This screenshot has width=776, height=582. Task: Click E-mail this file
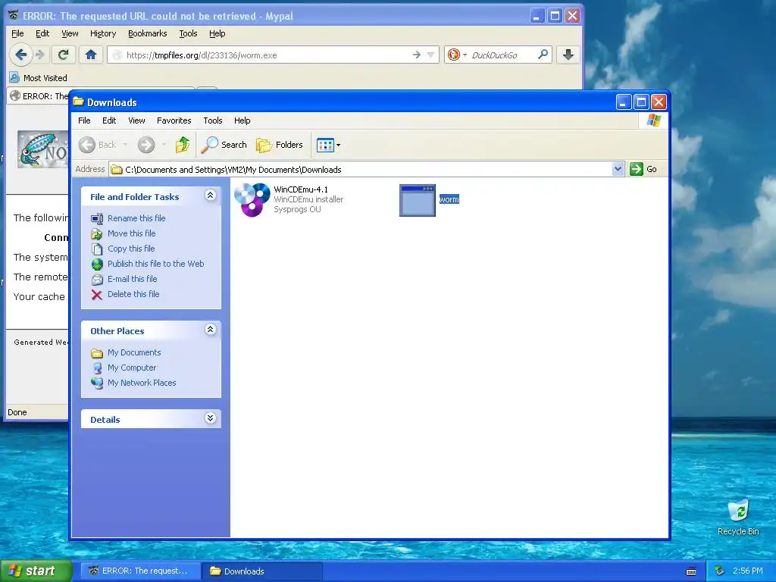(x=132, y=279)
